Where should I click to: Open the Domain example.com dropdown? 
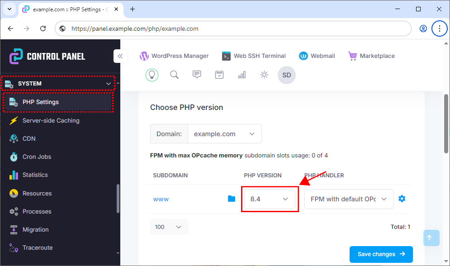224,134
